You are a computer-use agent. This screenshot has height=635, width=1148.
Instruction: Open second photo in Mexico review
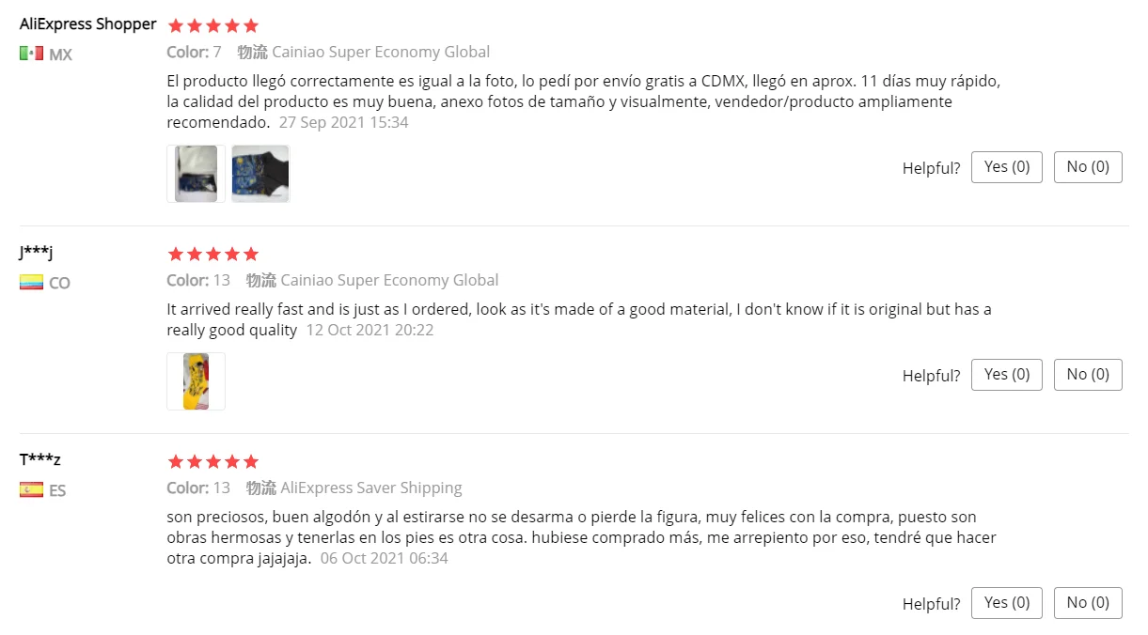(x=260, y=174)
